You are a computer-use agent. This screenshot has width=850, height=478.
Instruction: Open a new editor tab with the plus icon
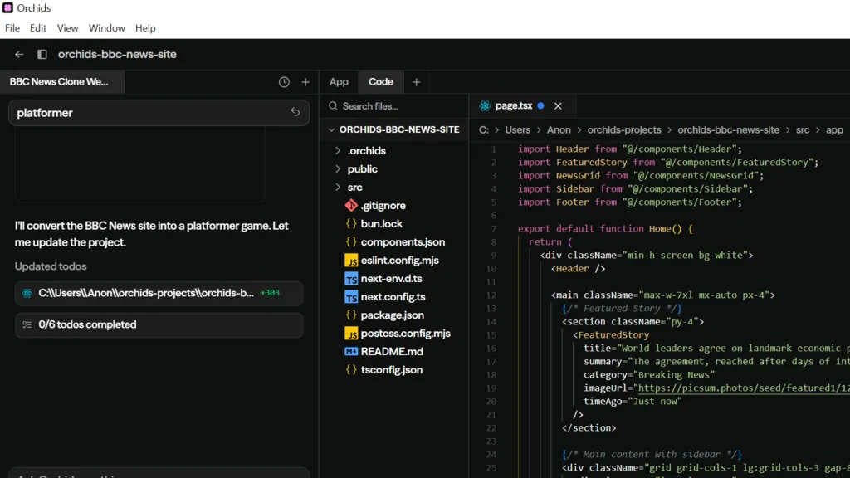[416, 81]
